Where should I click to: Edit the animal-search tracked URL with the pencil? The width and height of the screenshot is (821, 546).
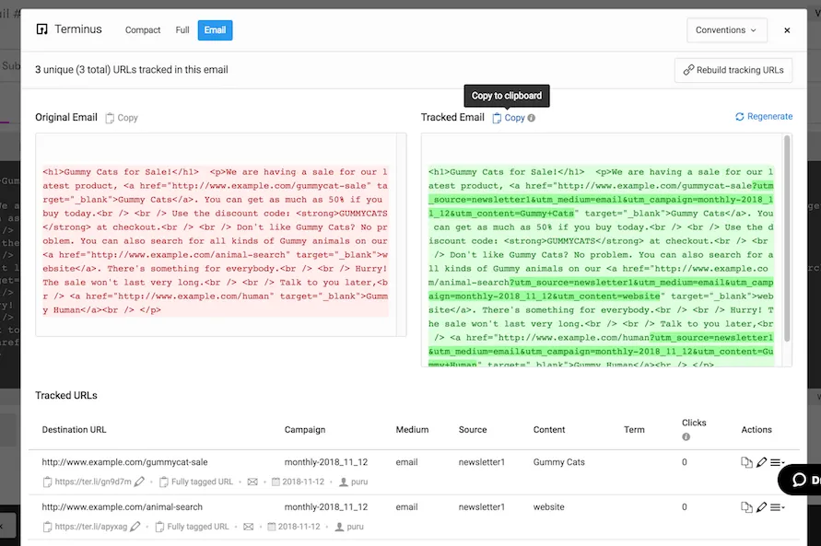761,506
